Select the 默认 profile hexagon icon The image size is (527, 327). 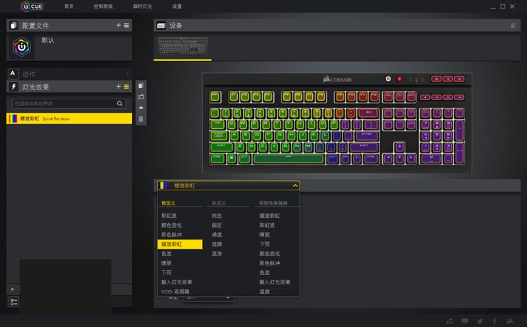click(22, 47)
